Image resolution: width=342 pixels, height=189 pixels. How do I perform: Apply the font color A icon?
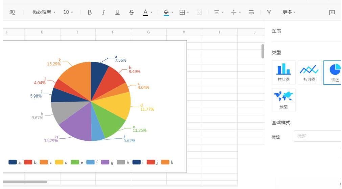coord(145,12)
